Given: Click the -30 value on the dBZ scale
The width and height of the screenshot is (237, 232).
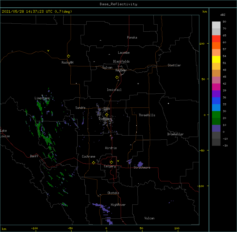Looking at the screenshot, I should pyautogui.click(x=225, y=145).
